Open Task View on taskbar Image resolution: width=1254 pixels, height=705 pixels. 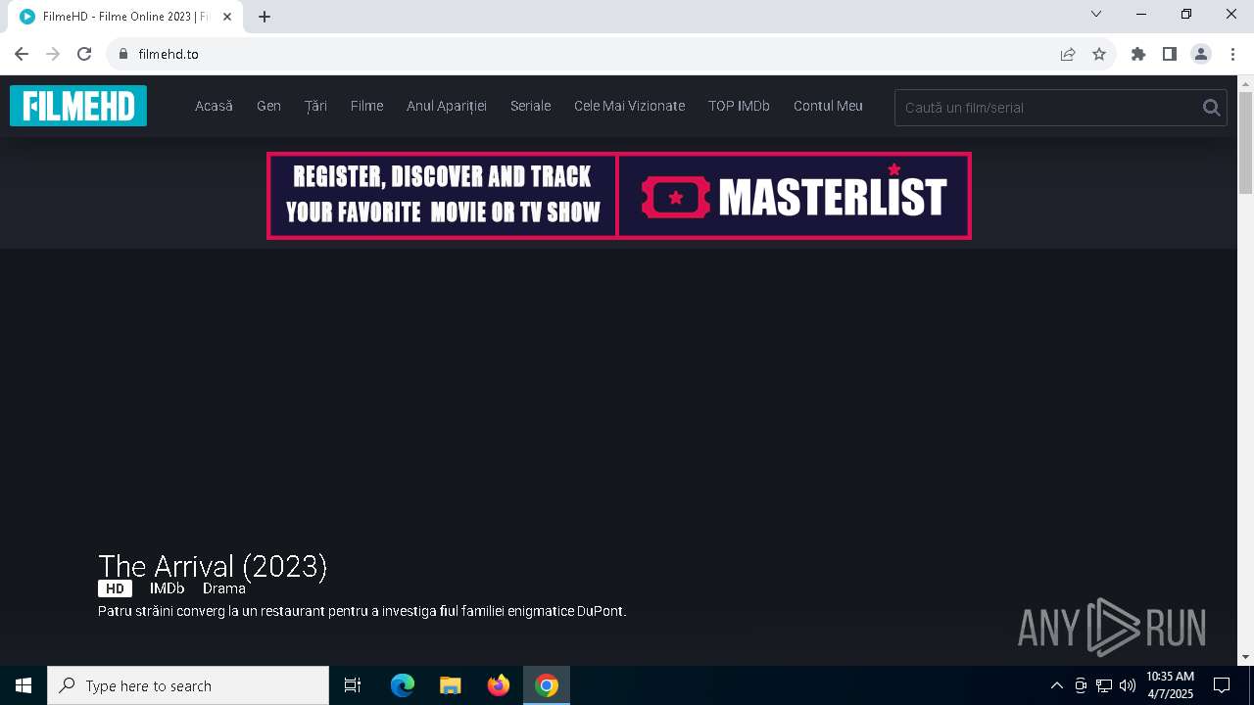pos(353,685)
